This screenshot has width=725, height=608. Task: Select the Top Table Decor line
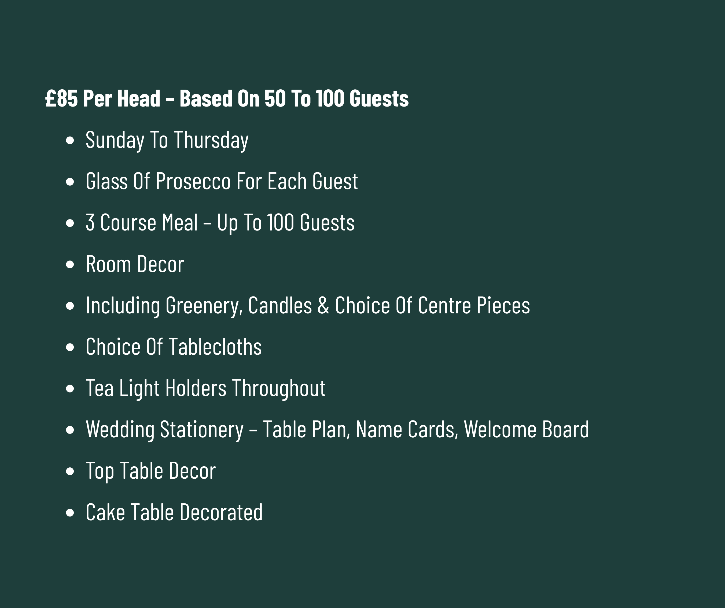[150, 471]
